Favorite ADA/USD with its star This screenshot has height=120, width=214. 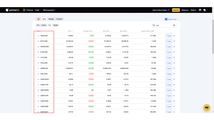click(x=38, y=36)
